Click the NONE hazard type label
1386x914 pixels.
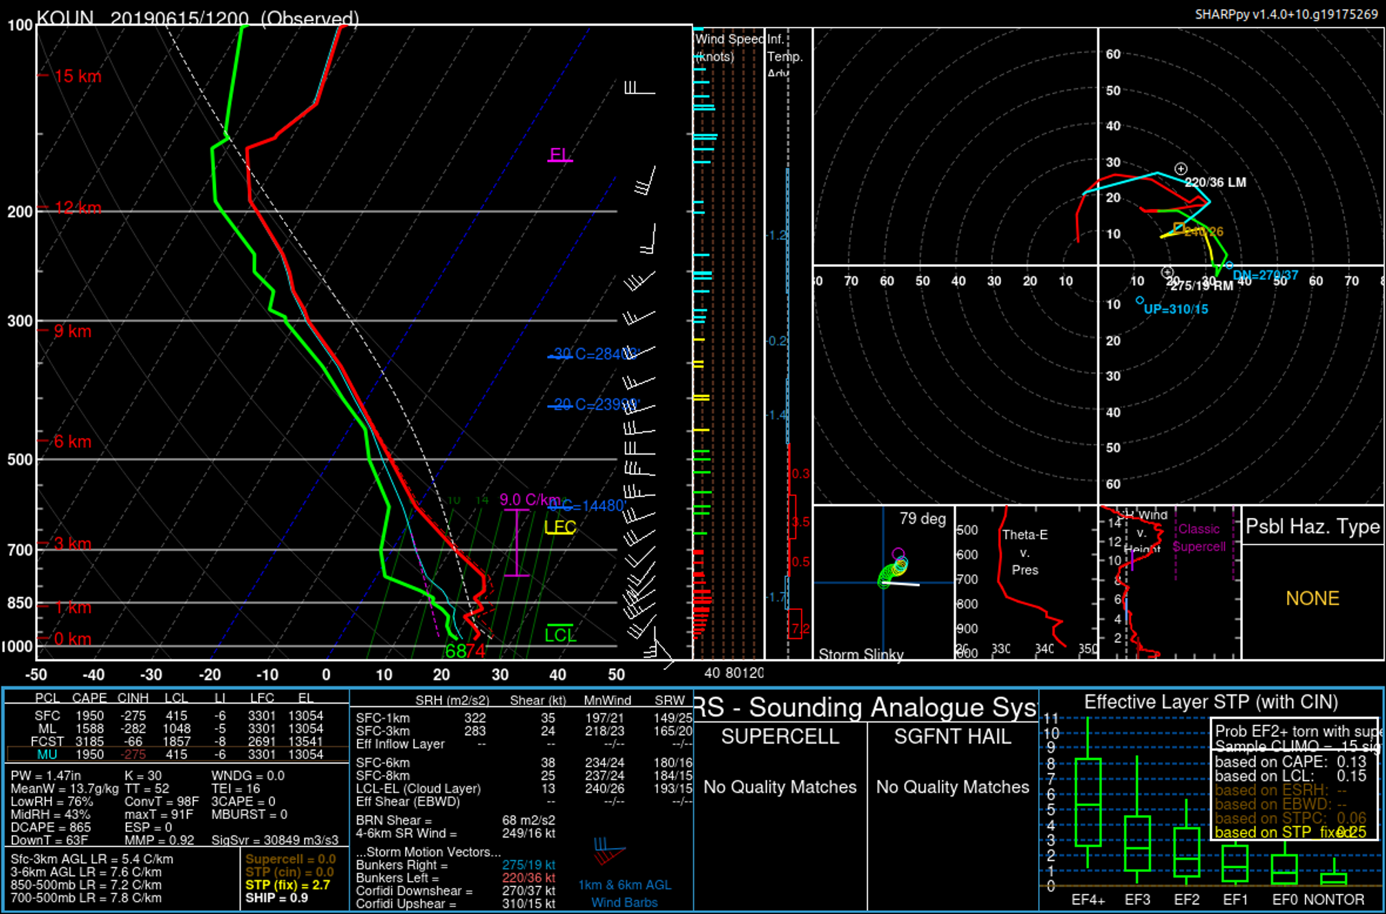click(1312, 598)
